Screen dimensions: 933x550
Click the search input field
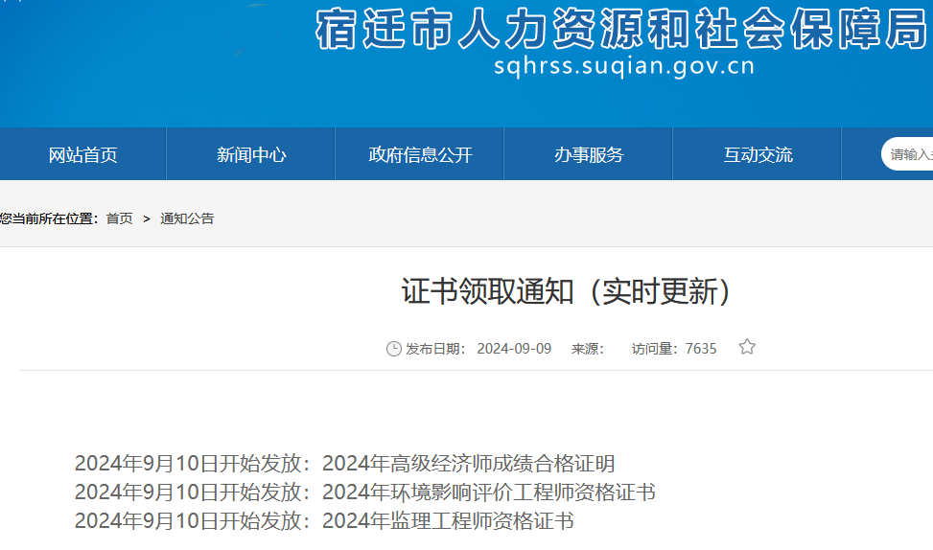(911, 154)
